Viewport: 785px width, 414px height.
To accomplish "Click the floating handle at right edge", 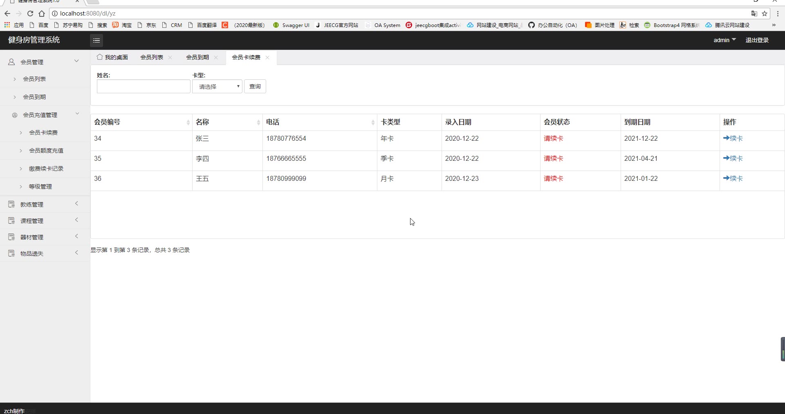I will (x=783, y=349).
